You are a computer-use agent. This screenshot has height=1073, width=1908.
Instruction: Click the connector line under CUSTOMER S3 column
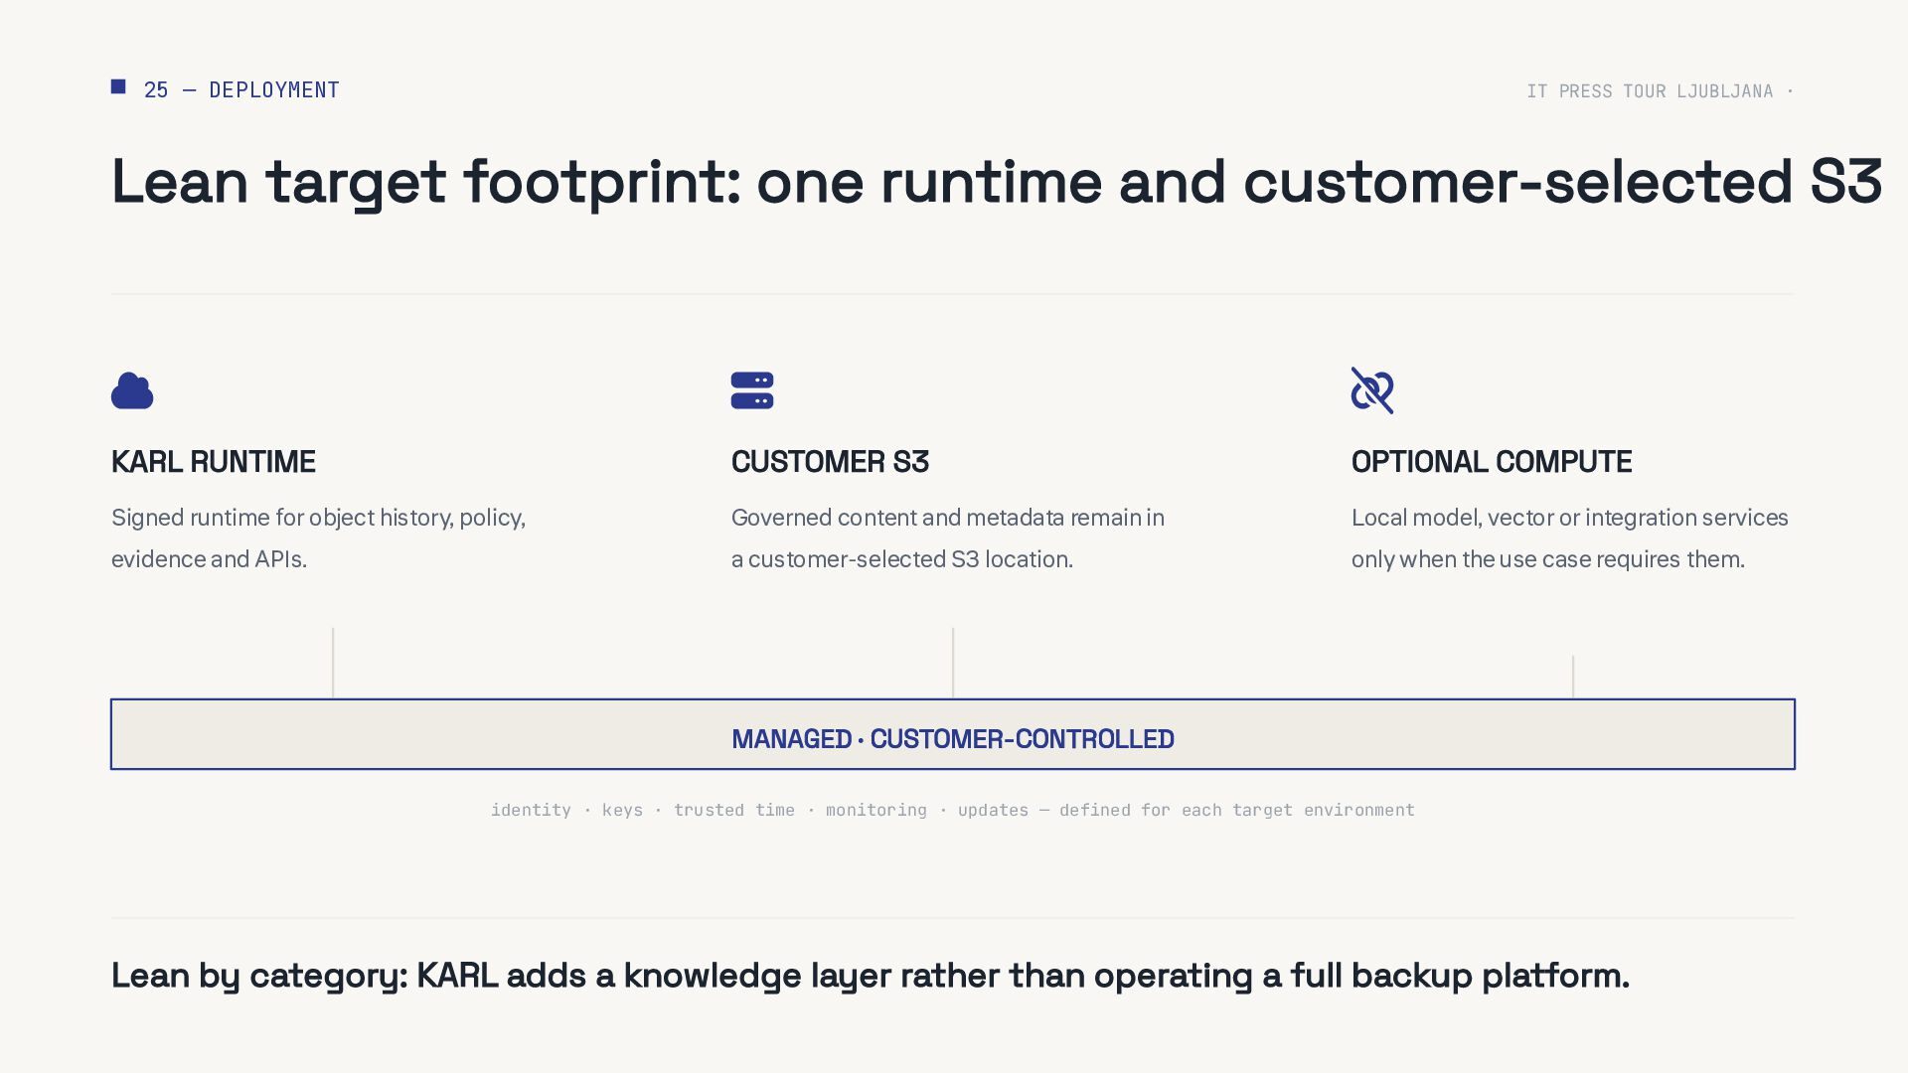[953, 663]
